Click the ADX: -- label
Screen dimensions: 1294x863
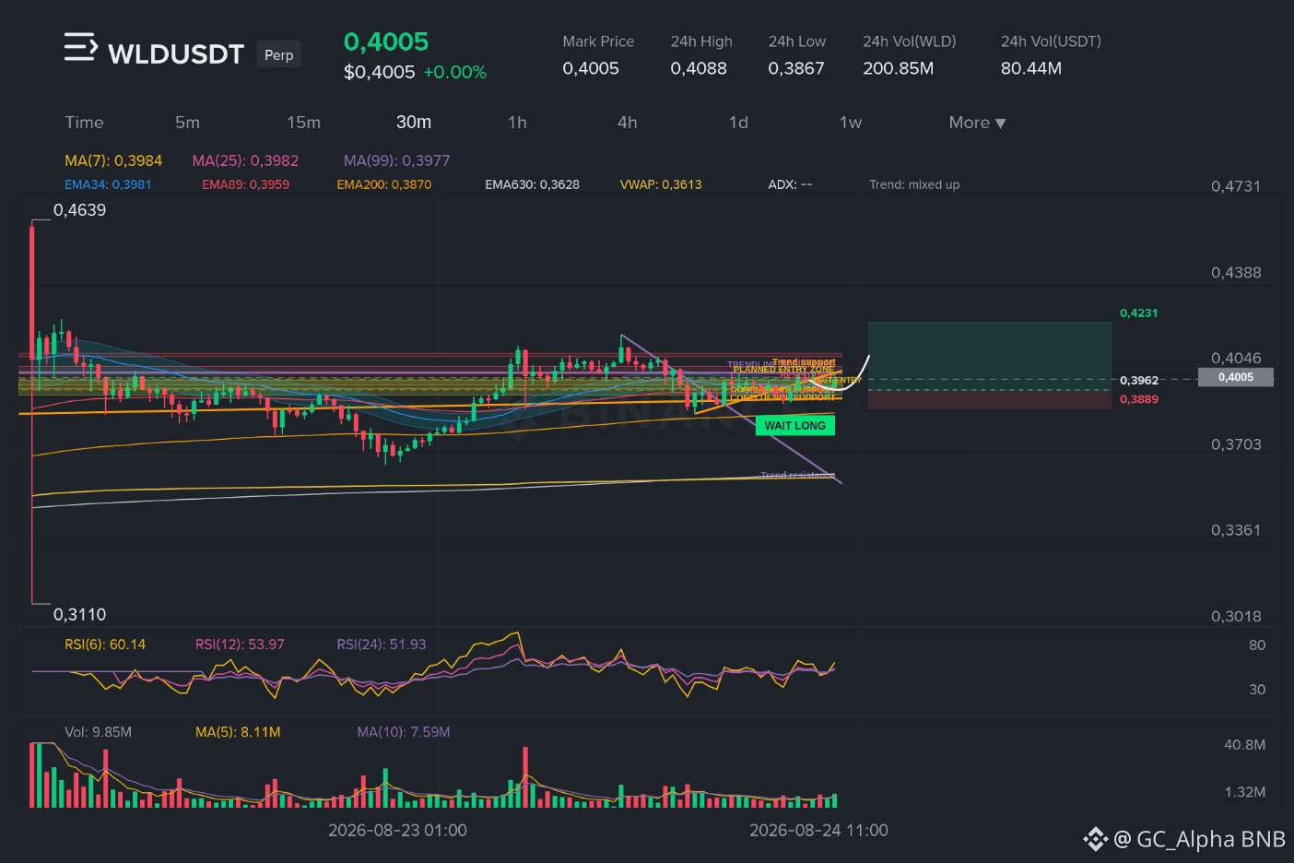coord(790,184)
